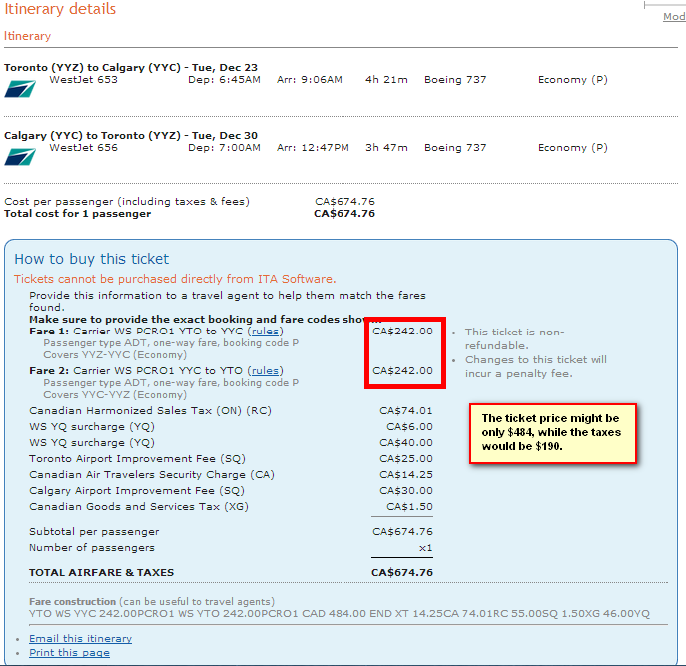
Task: Click the 4h 21m duration
Action: tap(386, 80)
